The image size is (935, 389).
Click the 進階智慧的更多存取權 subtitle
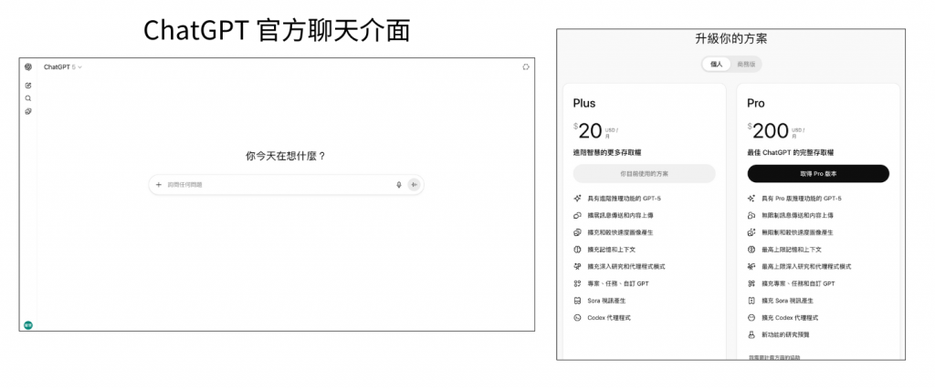[607, 153]
